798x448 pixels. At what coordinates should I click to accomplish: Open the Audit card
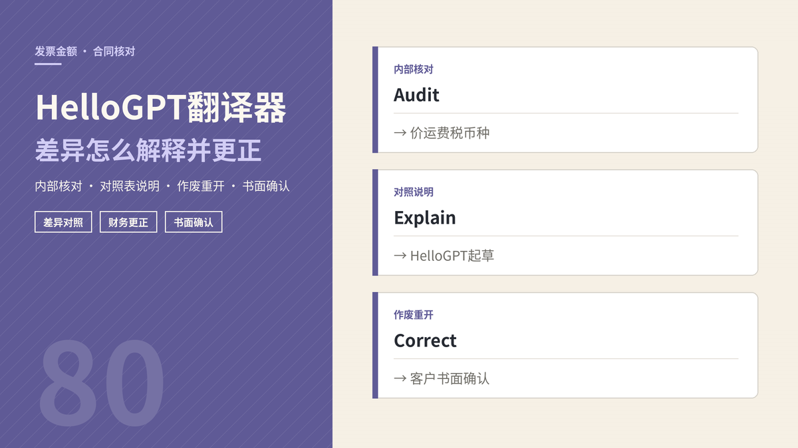pyautogui.click(x=565, y=100)
